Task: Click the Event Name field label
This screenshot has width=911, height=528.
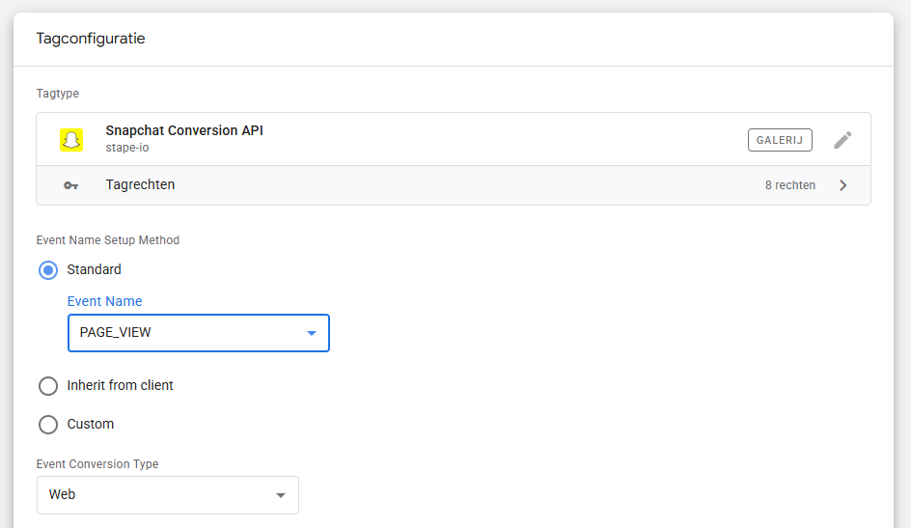Action: tap(104, 301)
